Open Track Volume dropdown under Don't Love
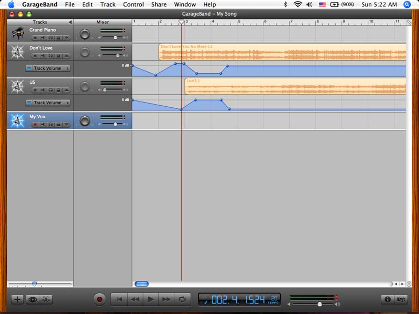 coord(48,69)
